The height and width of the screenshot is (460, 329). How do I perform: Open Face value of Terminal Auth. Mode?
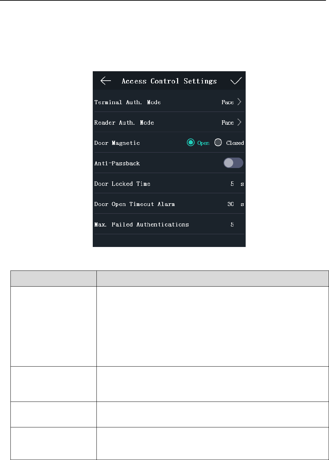click(x=228, y=102)
